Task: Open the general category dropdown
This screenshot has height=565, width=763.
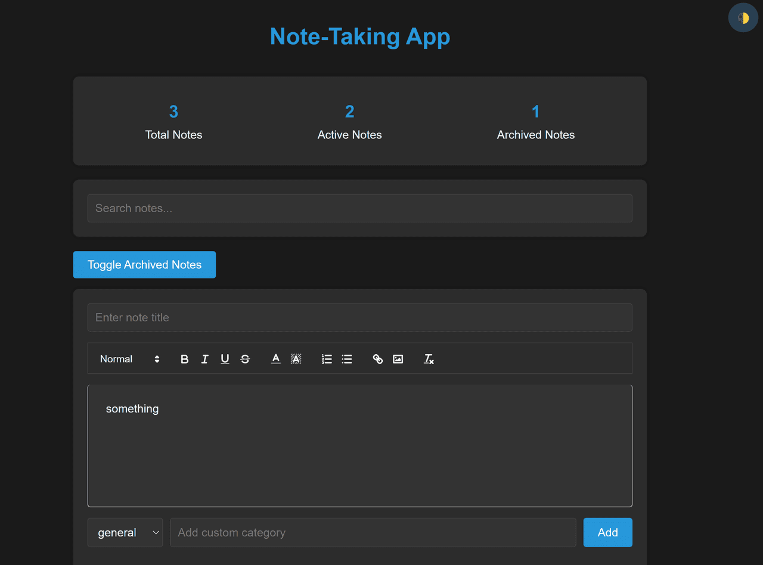Action: pyautogui.click(x=125, y=532)
